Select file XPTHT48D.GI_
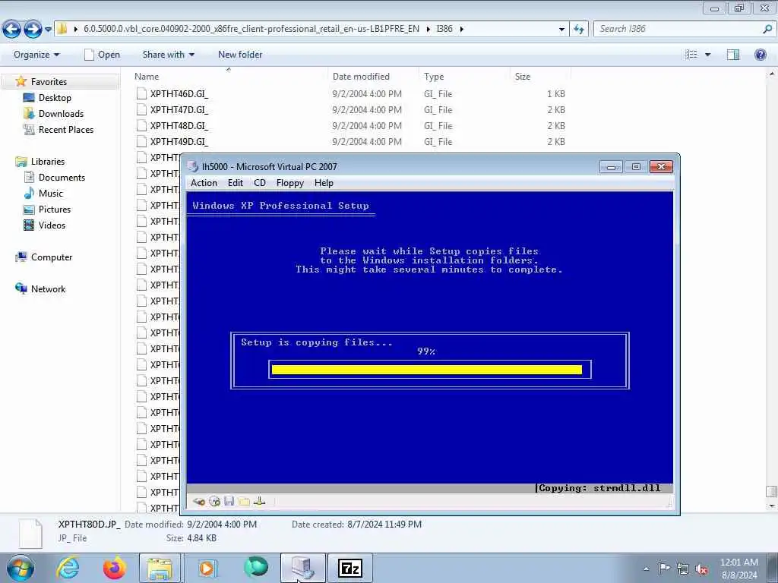Image resolution: width=778 pixels, height=583 pixels. pyautogui.click(x=179, y=125)
